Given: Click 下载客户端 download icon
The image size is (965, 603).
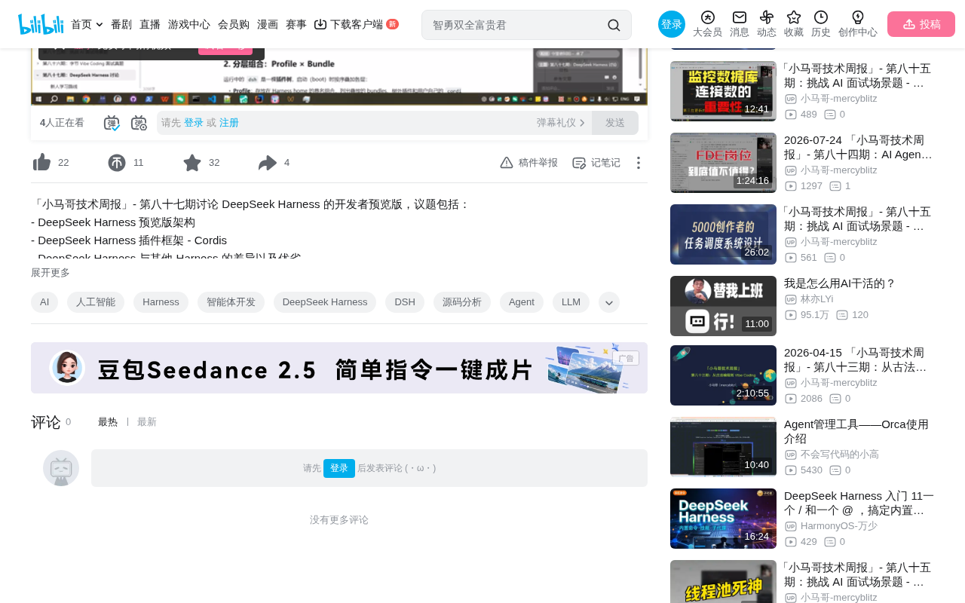Looking at the screenshot, I should pyautogui.click(x=320, y=24).
